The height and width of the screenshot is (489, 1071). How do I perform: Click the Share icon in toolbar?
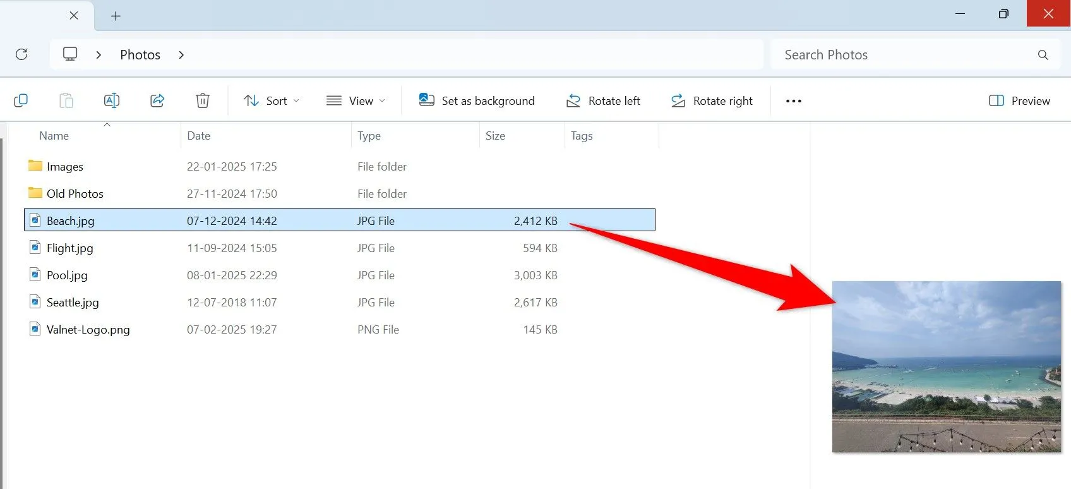point(157,100)
